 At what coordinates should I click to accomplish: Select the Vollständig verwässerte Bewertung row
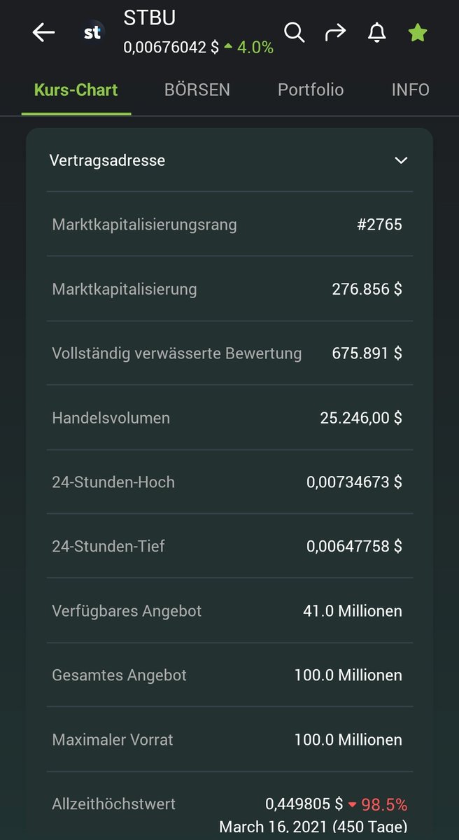(229, 353)
